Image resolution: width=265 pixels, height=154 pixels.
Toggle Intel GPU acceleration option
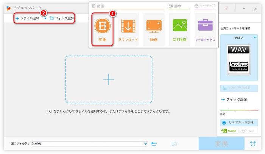pyautogui.click(x=248, y=131)
